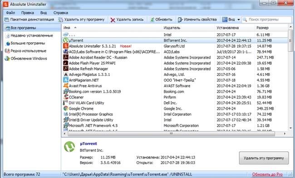
Task: Click the Adobe Flash Player 25 PPAPI icon
Action: point(66,63)
